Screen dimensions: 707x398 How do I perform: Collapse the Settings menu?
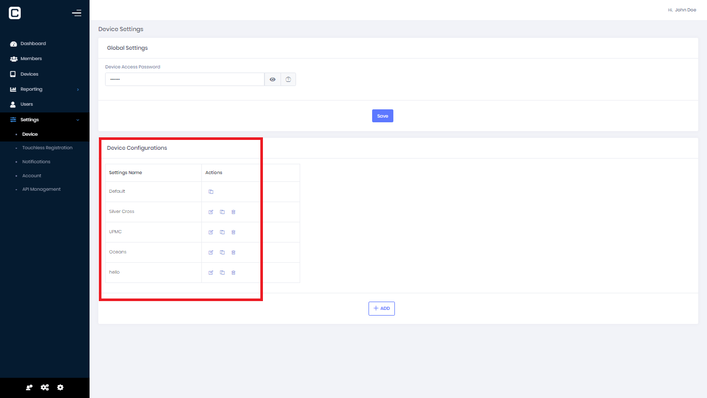tap(30, 119)
